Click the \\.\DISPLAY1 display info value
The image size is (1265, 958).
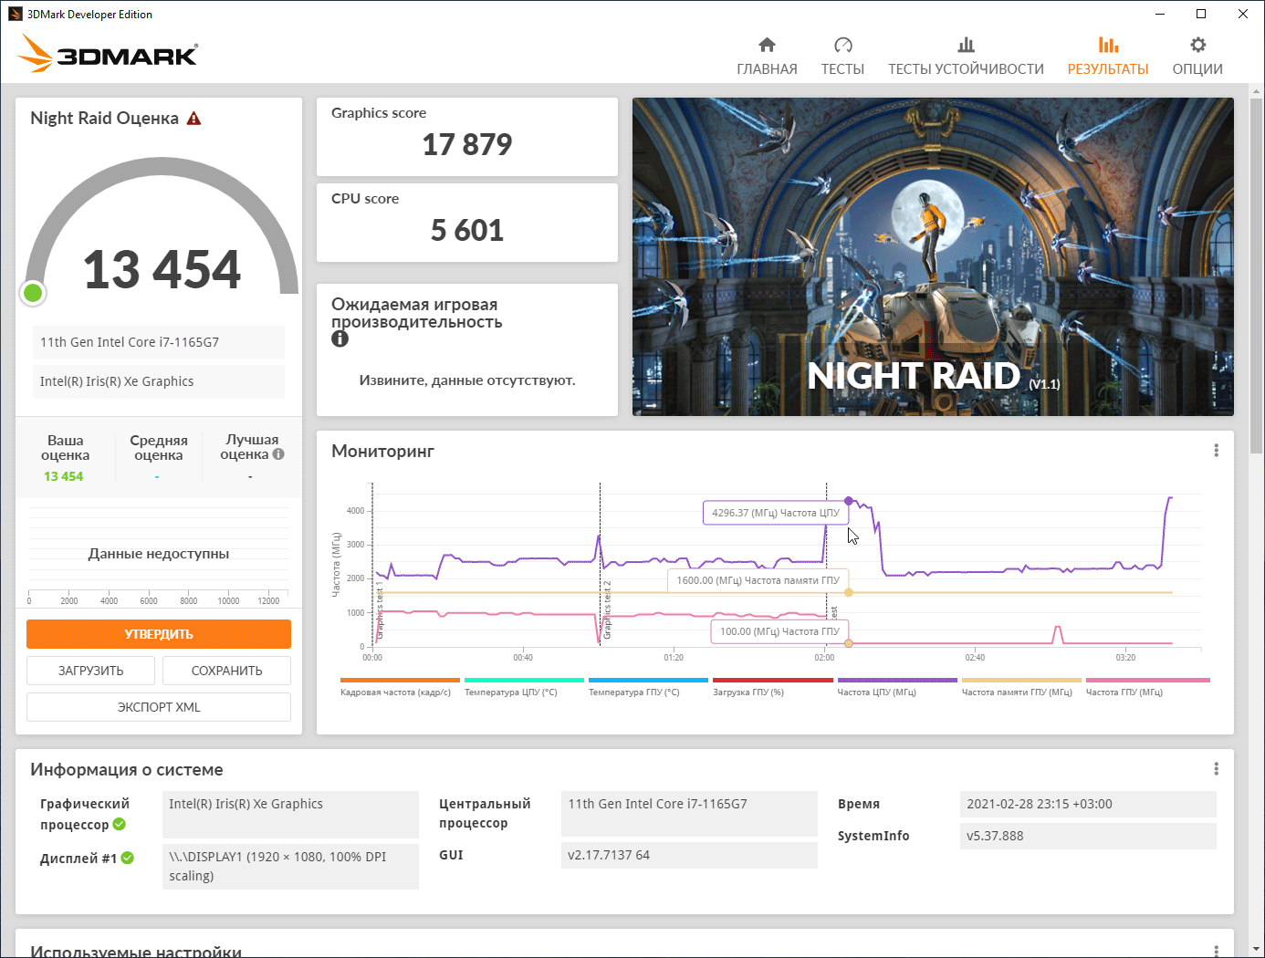coord(290,866)
